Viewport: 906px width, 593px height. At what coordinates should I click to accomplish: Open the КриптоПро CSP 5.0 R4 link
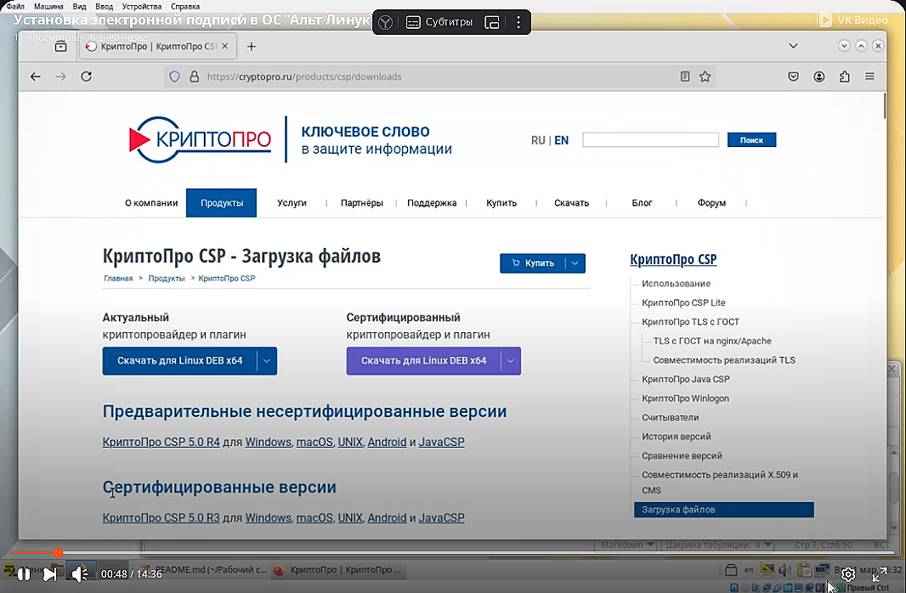[x=161, y=442]
